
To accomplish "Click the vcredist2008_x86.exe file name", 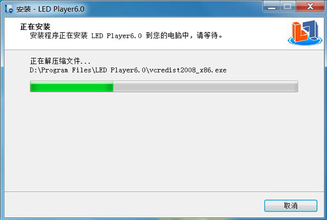I will coord(188,70).
